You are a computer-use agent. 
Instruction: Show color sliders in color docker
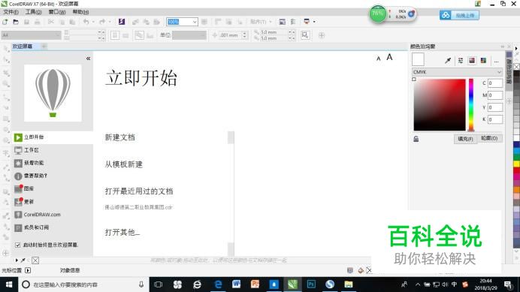[461, 60]
